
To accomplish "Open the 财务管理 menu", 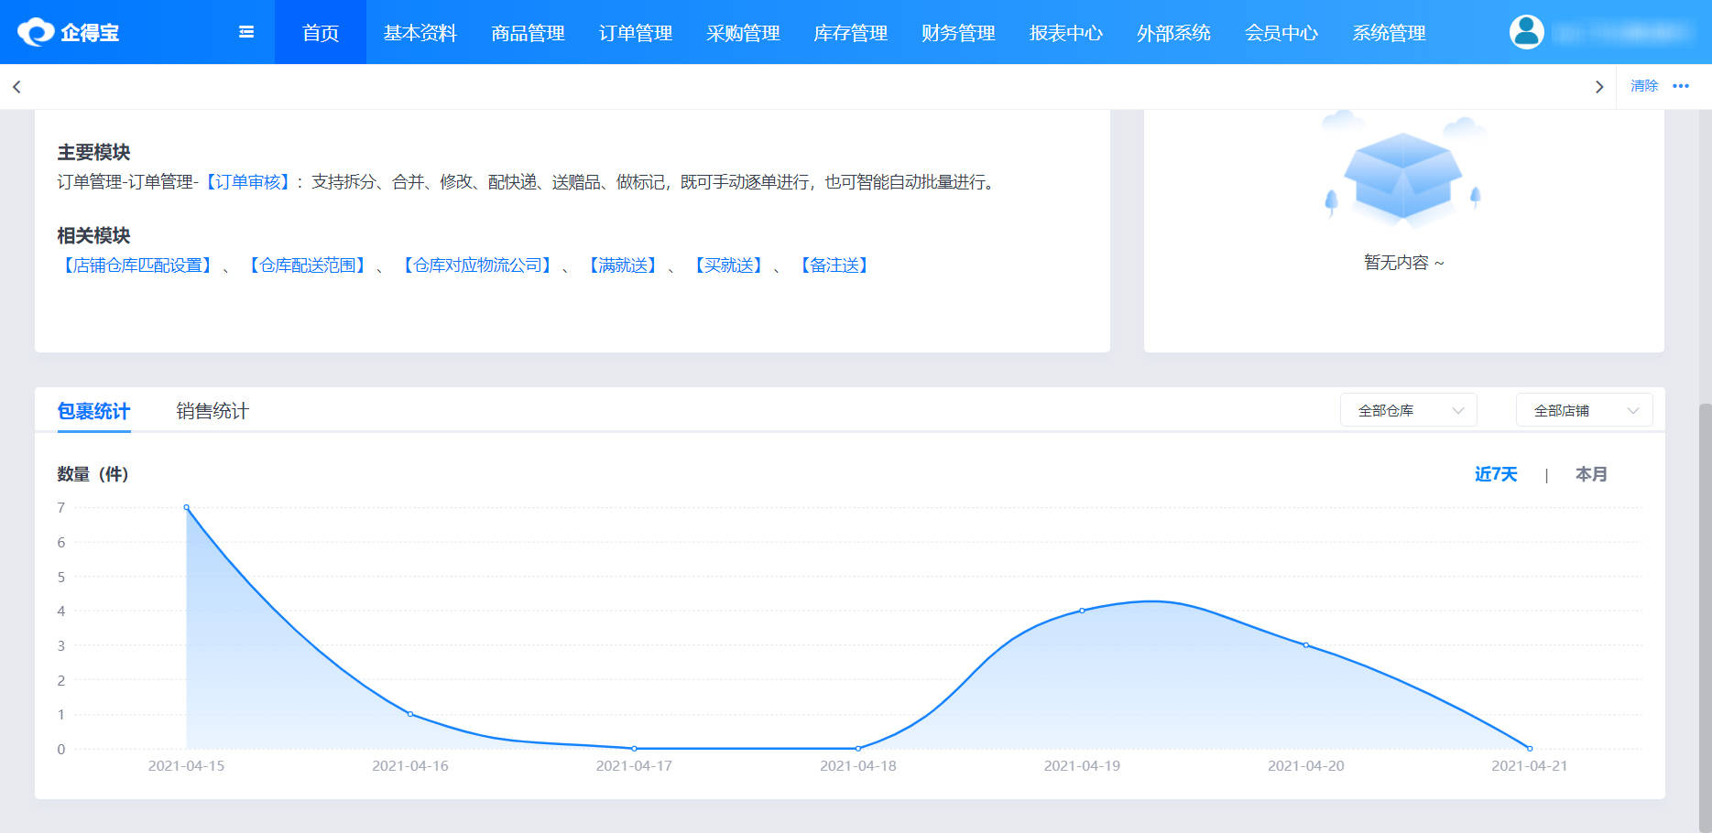I will (956, 33).
